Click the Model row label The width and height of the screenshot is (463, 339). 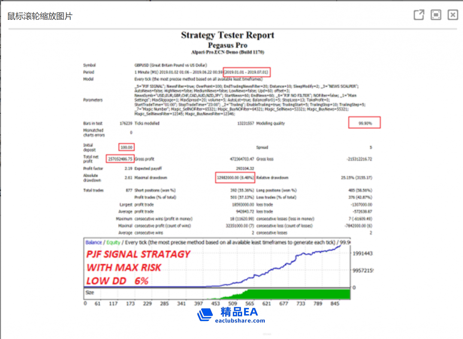click(88, 79)
